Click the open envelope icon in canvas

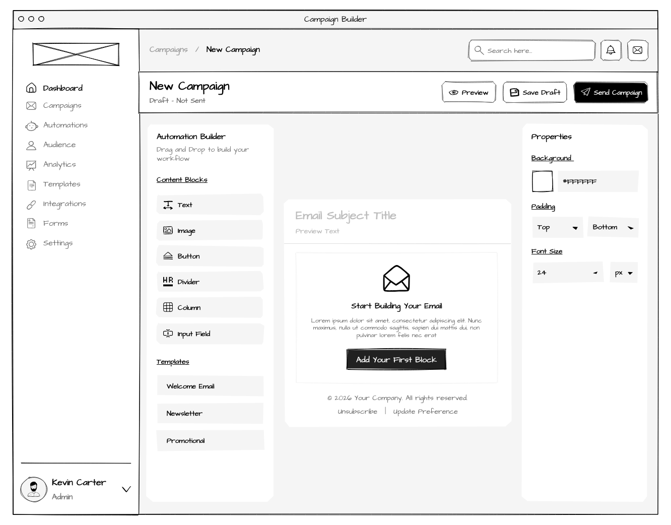pyautogui.click(x=396, y=278)
